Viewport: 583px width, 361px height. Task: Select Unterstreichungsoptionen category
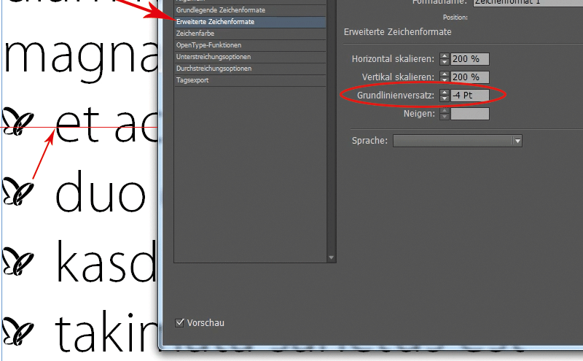point(250,57)
